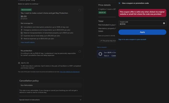Click 'Use a coupon or promotion code' title
Viewport: 169px width, 103px height.
tap(135, 3)
